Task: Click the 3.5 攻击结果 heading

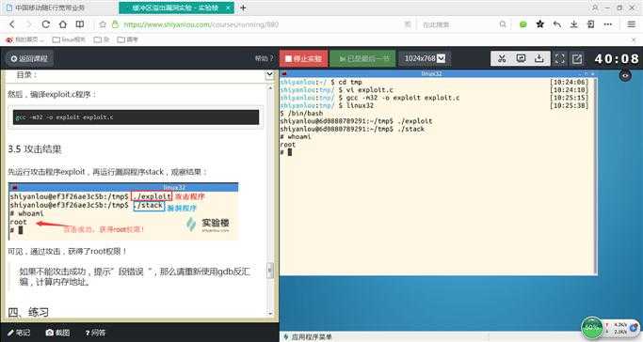Action: pyautogui.click(x=35, y=149)
